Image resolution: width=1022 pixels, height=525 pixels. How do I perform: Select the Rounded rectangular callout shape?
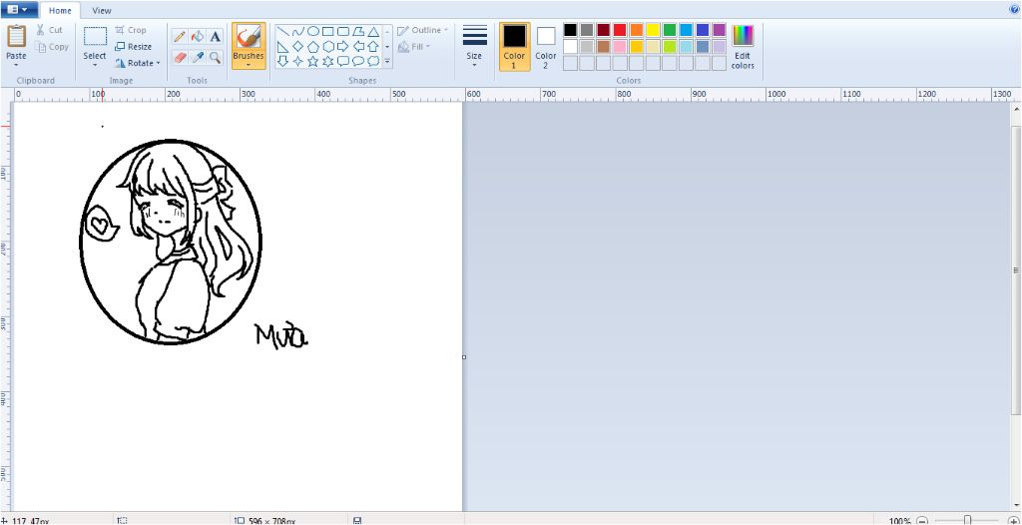[x=343, y=61]
